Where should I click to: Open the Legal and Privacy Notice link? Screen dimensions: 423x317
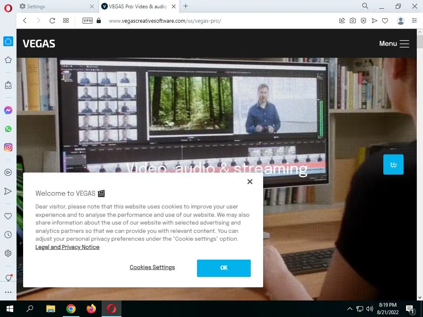[x=67, y=247]
